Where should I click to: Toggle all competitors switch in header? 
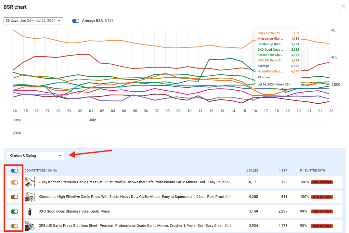15,171
